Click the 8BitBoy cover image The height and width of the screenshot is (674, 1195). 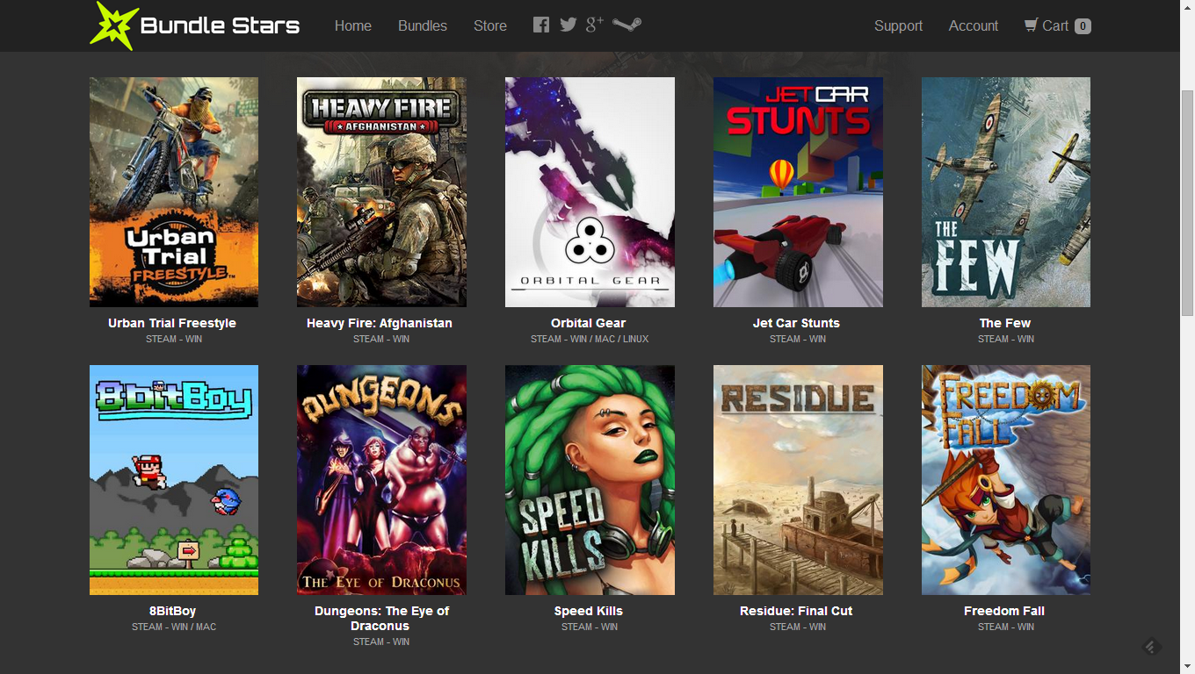(x=173, y=479)
